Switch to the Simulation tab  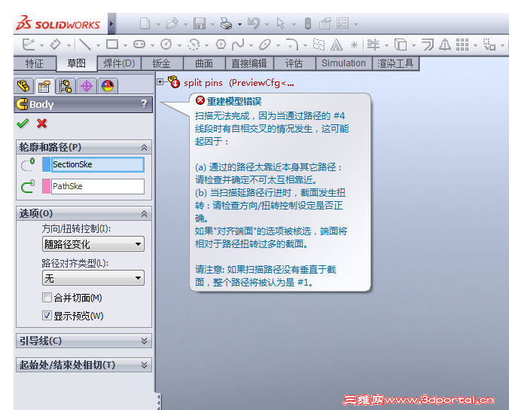(343, 63)
